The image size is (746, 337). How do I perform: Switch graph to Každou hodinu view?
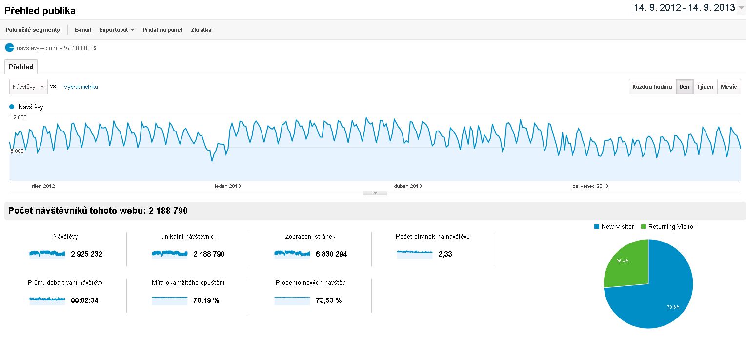[x=652, y=87]
